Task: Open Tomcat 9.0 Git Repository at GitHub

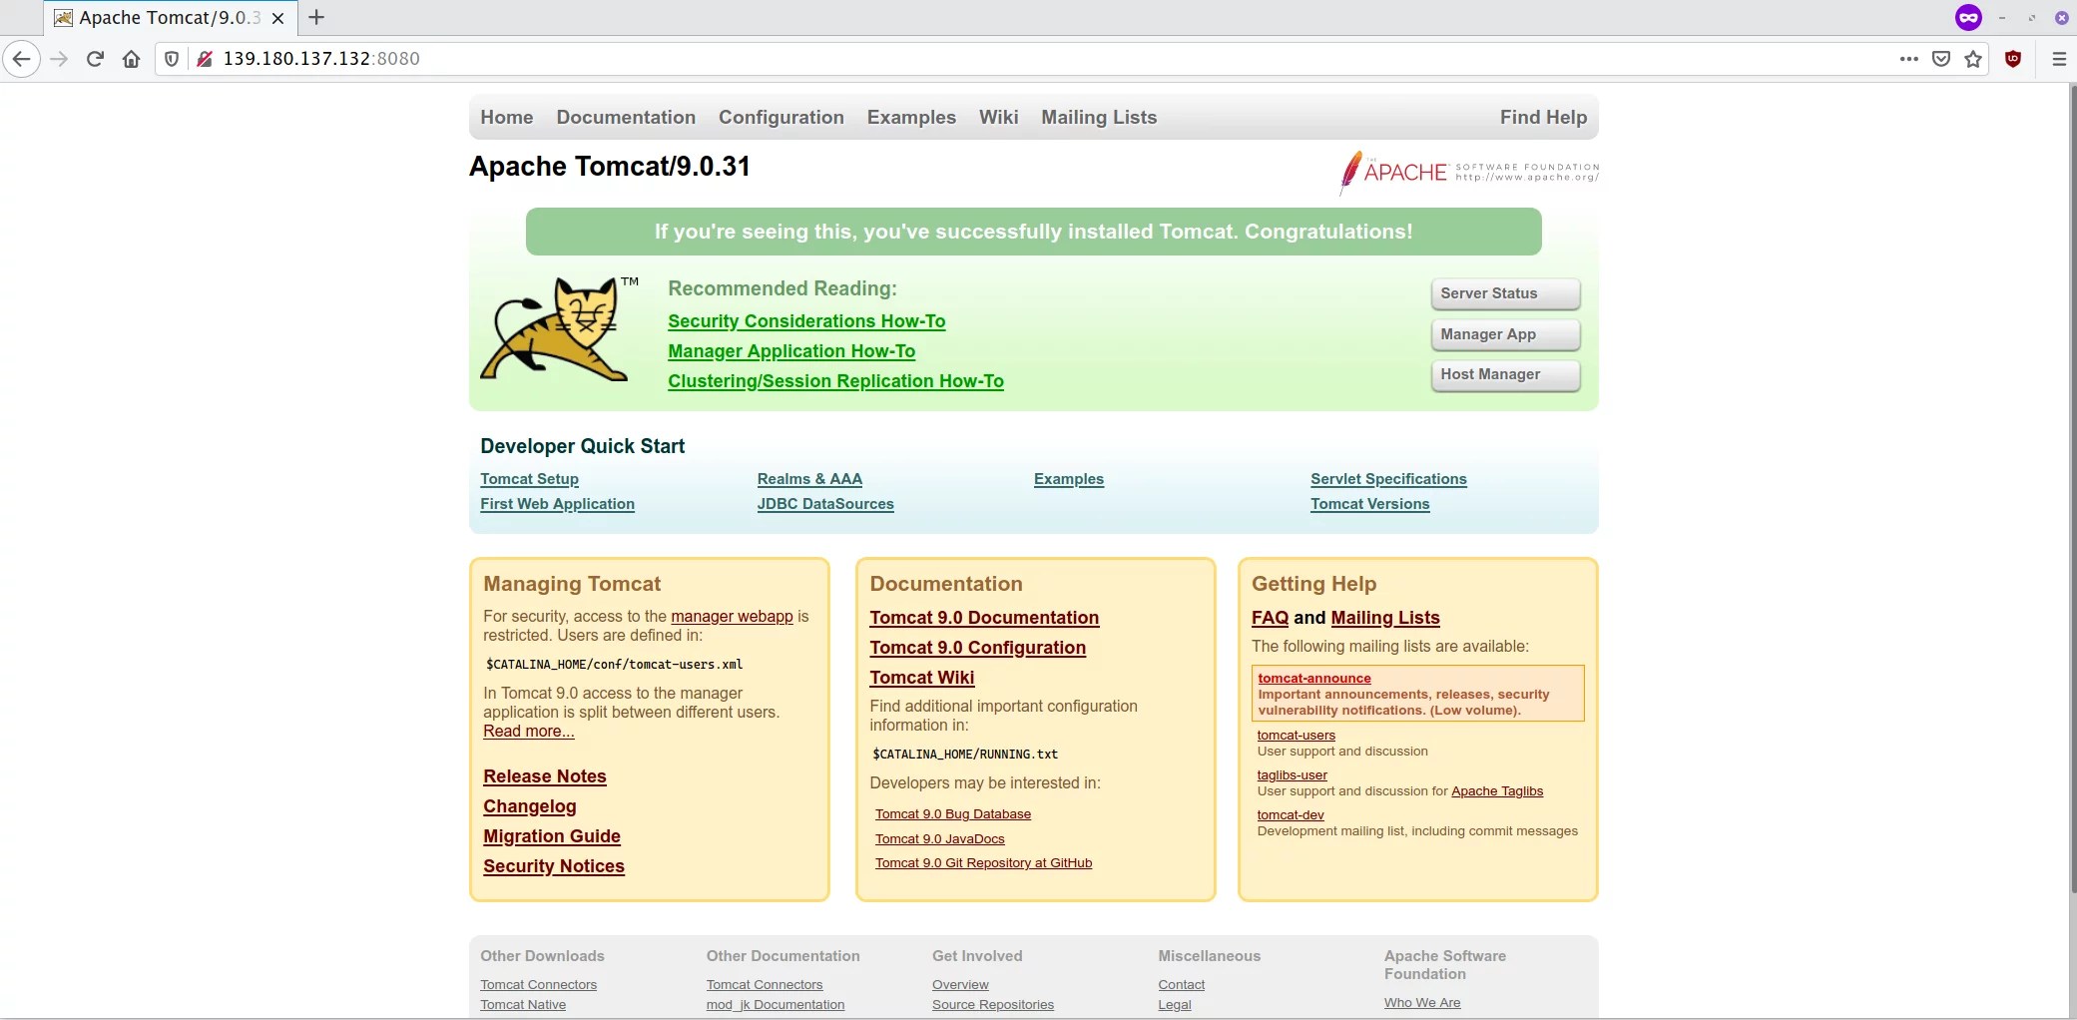Action: pos(983,863)
